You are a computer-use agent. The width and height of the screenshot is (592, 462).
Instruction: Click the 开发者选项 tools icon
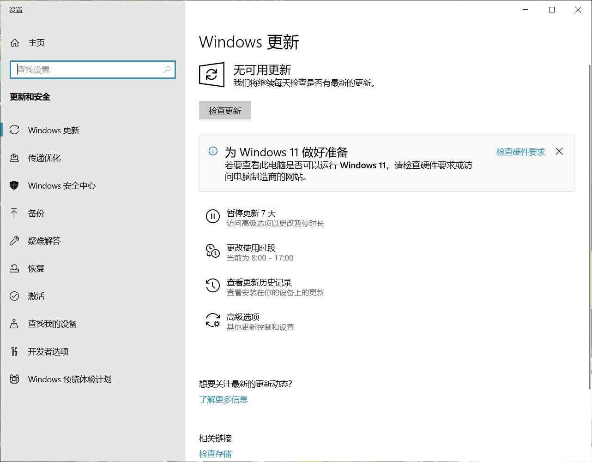pyautogui.click(x=14, y=351)
